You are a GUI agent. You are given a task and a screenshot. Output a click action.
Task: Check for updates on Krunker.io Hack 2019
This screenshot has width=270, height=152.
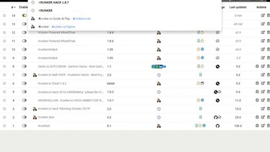pyautogui.click(x=257, y=92)
